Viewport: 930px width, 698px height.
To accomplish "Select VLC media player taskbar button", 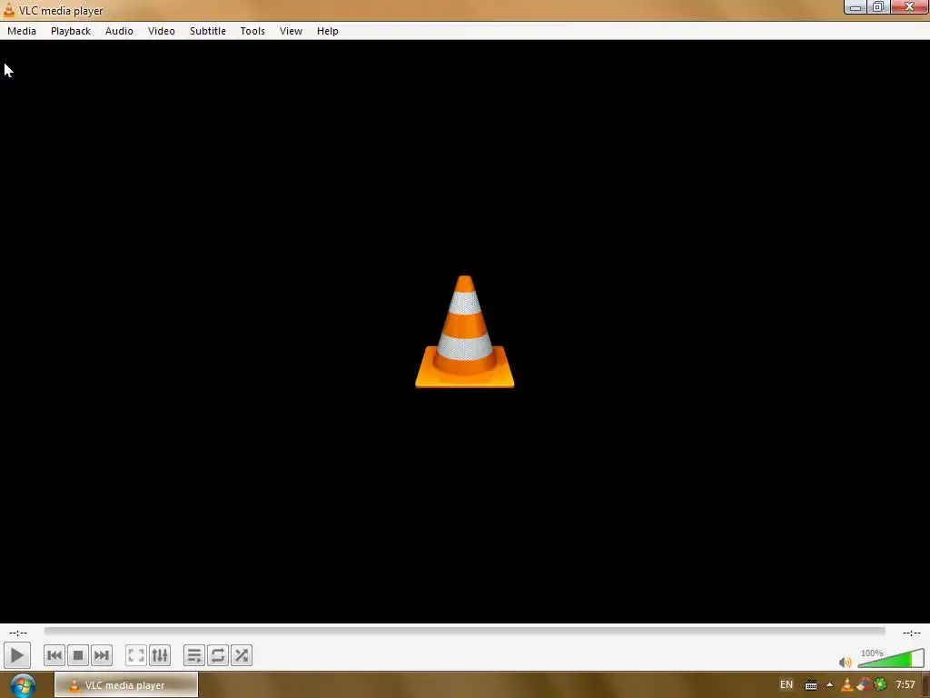I will (x=126, y=685).
